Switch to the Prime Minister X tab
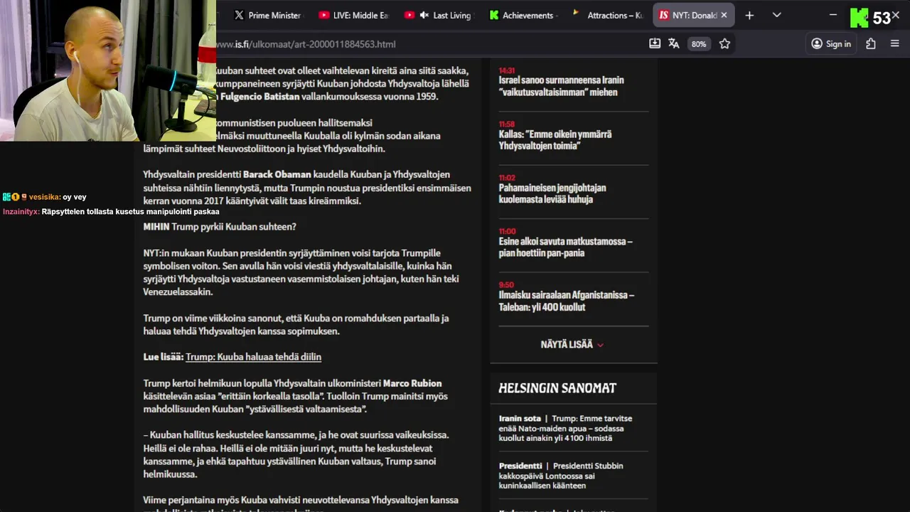The width and height of the screenshot is (910, 512). 268,15
